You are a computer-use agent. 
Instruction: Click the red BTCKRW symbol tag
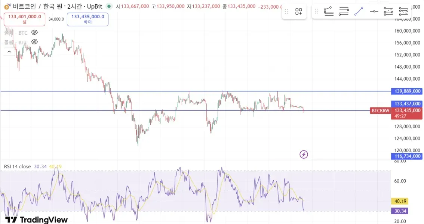pyautogui.click(x=380, y=111)
